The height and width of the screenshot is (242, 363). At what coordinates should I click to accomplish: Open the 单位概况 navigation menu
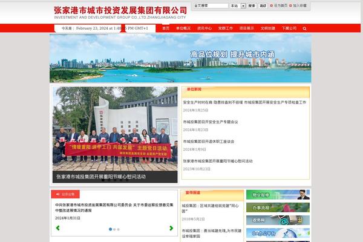[x=183, y=28]
